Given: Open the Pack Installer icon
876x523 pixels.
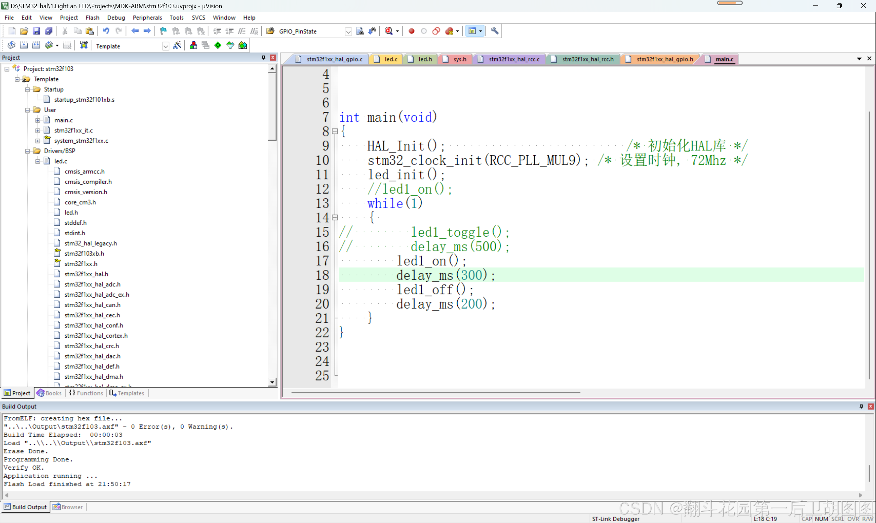Looking at the screenshot, I should coord(243,45).
